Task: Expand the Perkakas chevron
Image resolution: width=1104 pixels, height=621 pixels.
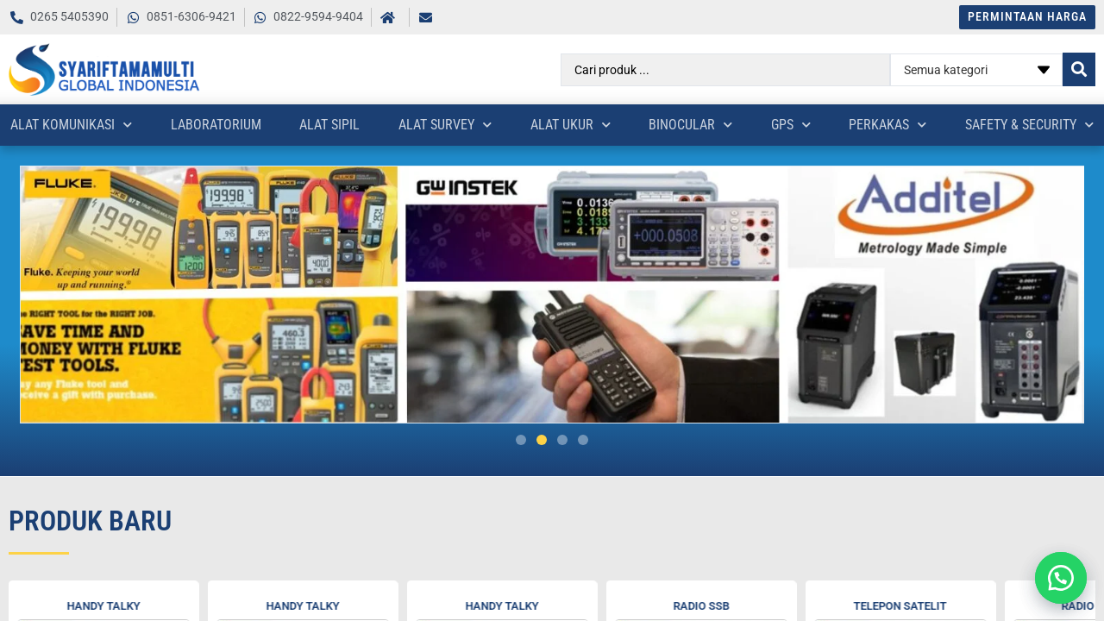Action: coord(922,125)
